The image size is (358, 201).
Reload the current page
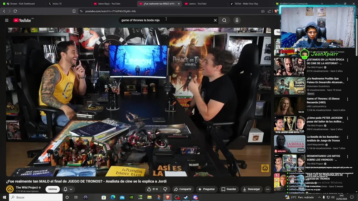[15, 11]
